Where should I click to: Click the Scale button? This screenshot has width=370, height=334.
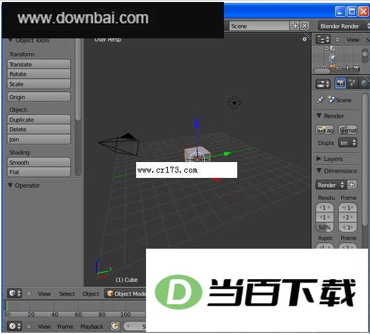pos(39,83)
